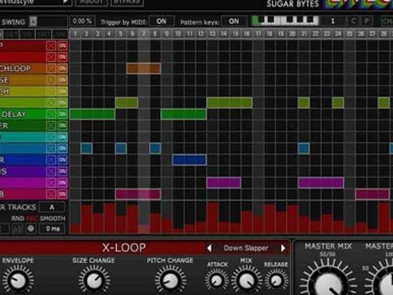Select step 7 in the sequencer header
Screen dimensions: 393x295
[x=144, y=34]
